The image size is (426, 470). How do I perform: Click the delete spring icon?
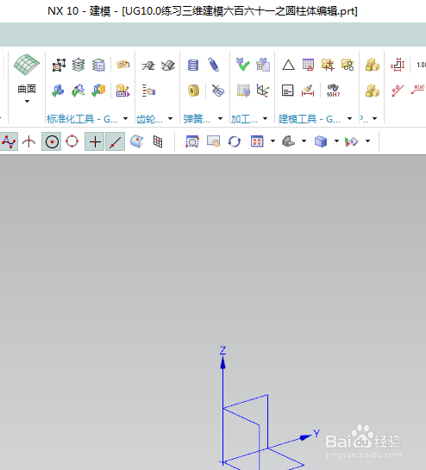tap(218, 91)
